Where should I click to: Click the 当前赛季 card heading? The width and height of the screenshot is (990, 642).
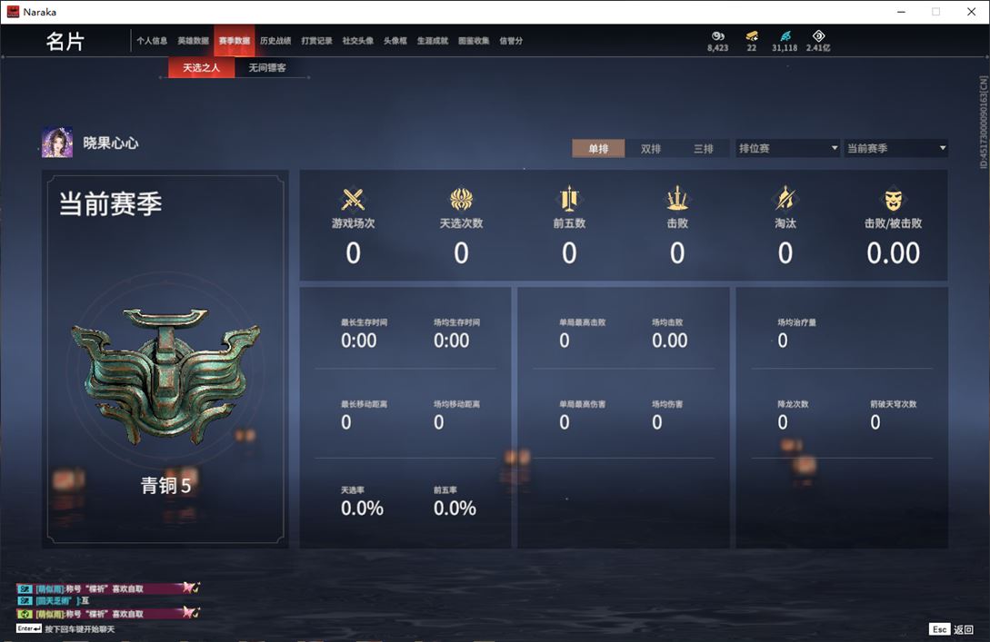(111, 203)
